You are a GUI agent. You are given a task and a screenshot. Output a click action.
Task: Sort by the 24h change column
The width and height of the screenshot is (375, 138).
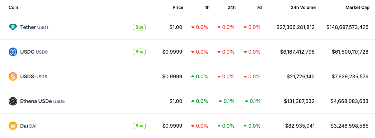pos(232,8)
